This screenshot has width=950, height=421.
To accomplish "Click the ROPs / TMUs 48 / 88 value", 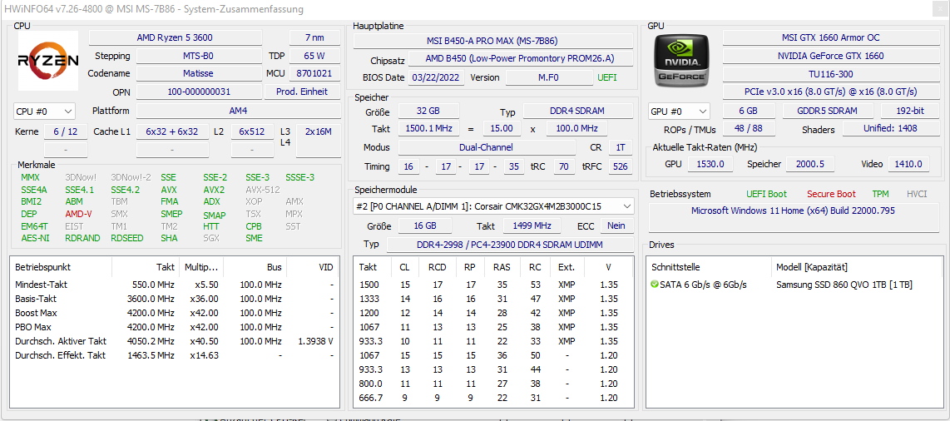I will (748, 128).
